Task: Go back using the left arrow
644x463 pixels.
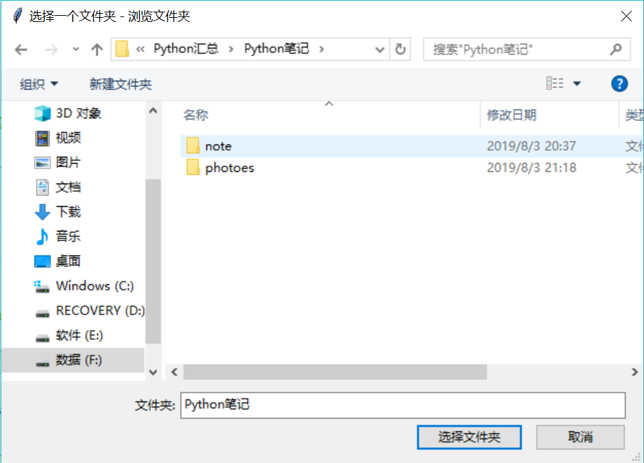Action: click(x=21, y=50)
